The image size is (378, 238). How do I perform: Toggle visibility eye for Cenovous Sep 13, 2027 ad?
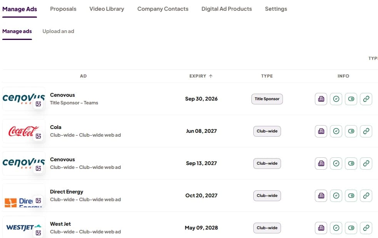coord(351,164)
